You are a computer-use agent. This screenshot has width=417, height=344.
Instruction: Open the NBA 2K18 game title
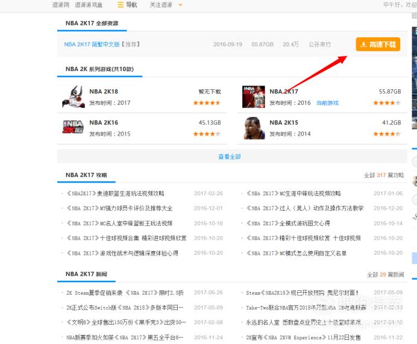[104, 92]
